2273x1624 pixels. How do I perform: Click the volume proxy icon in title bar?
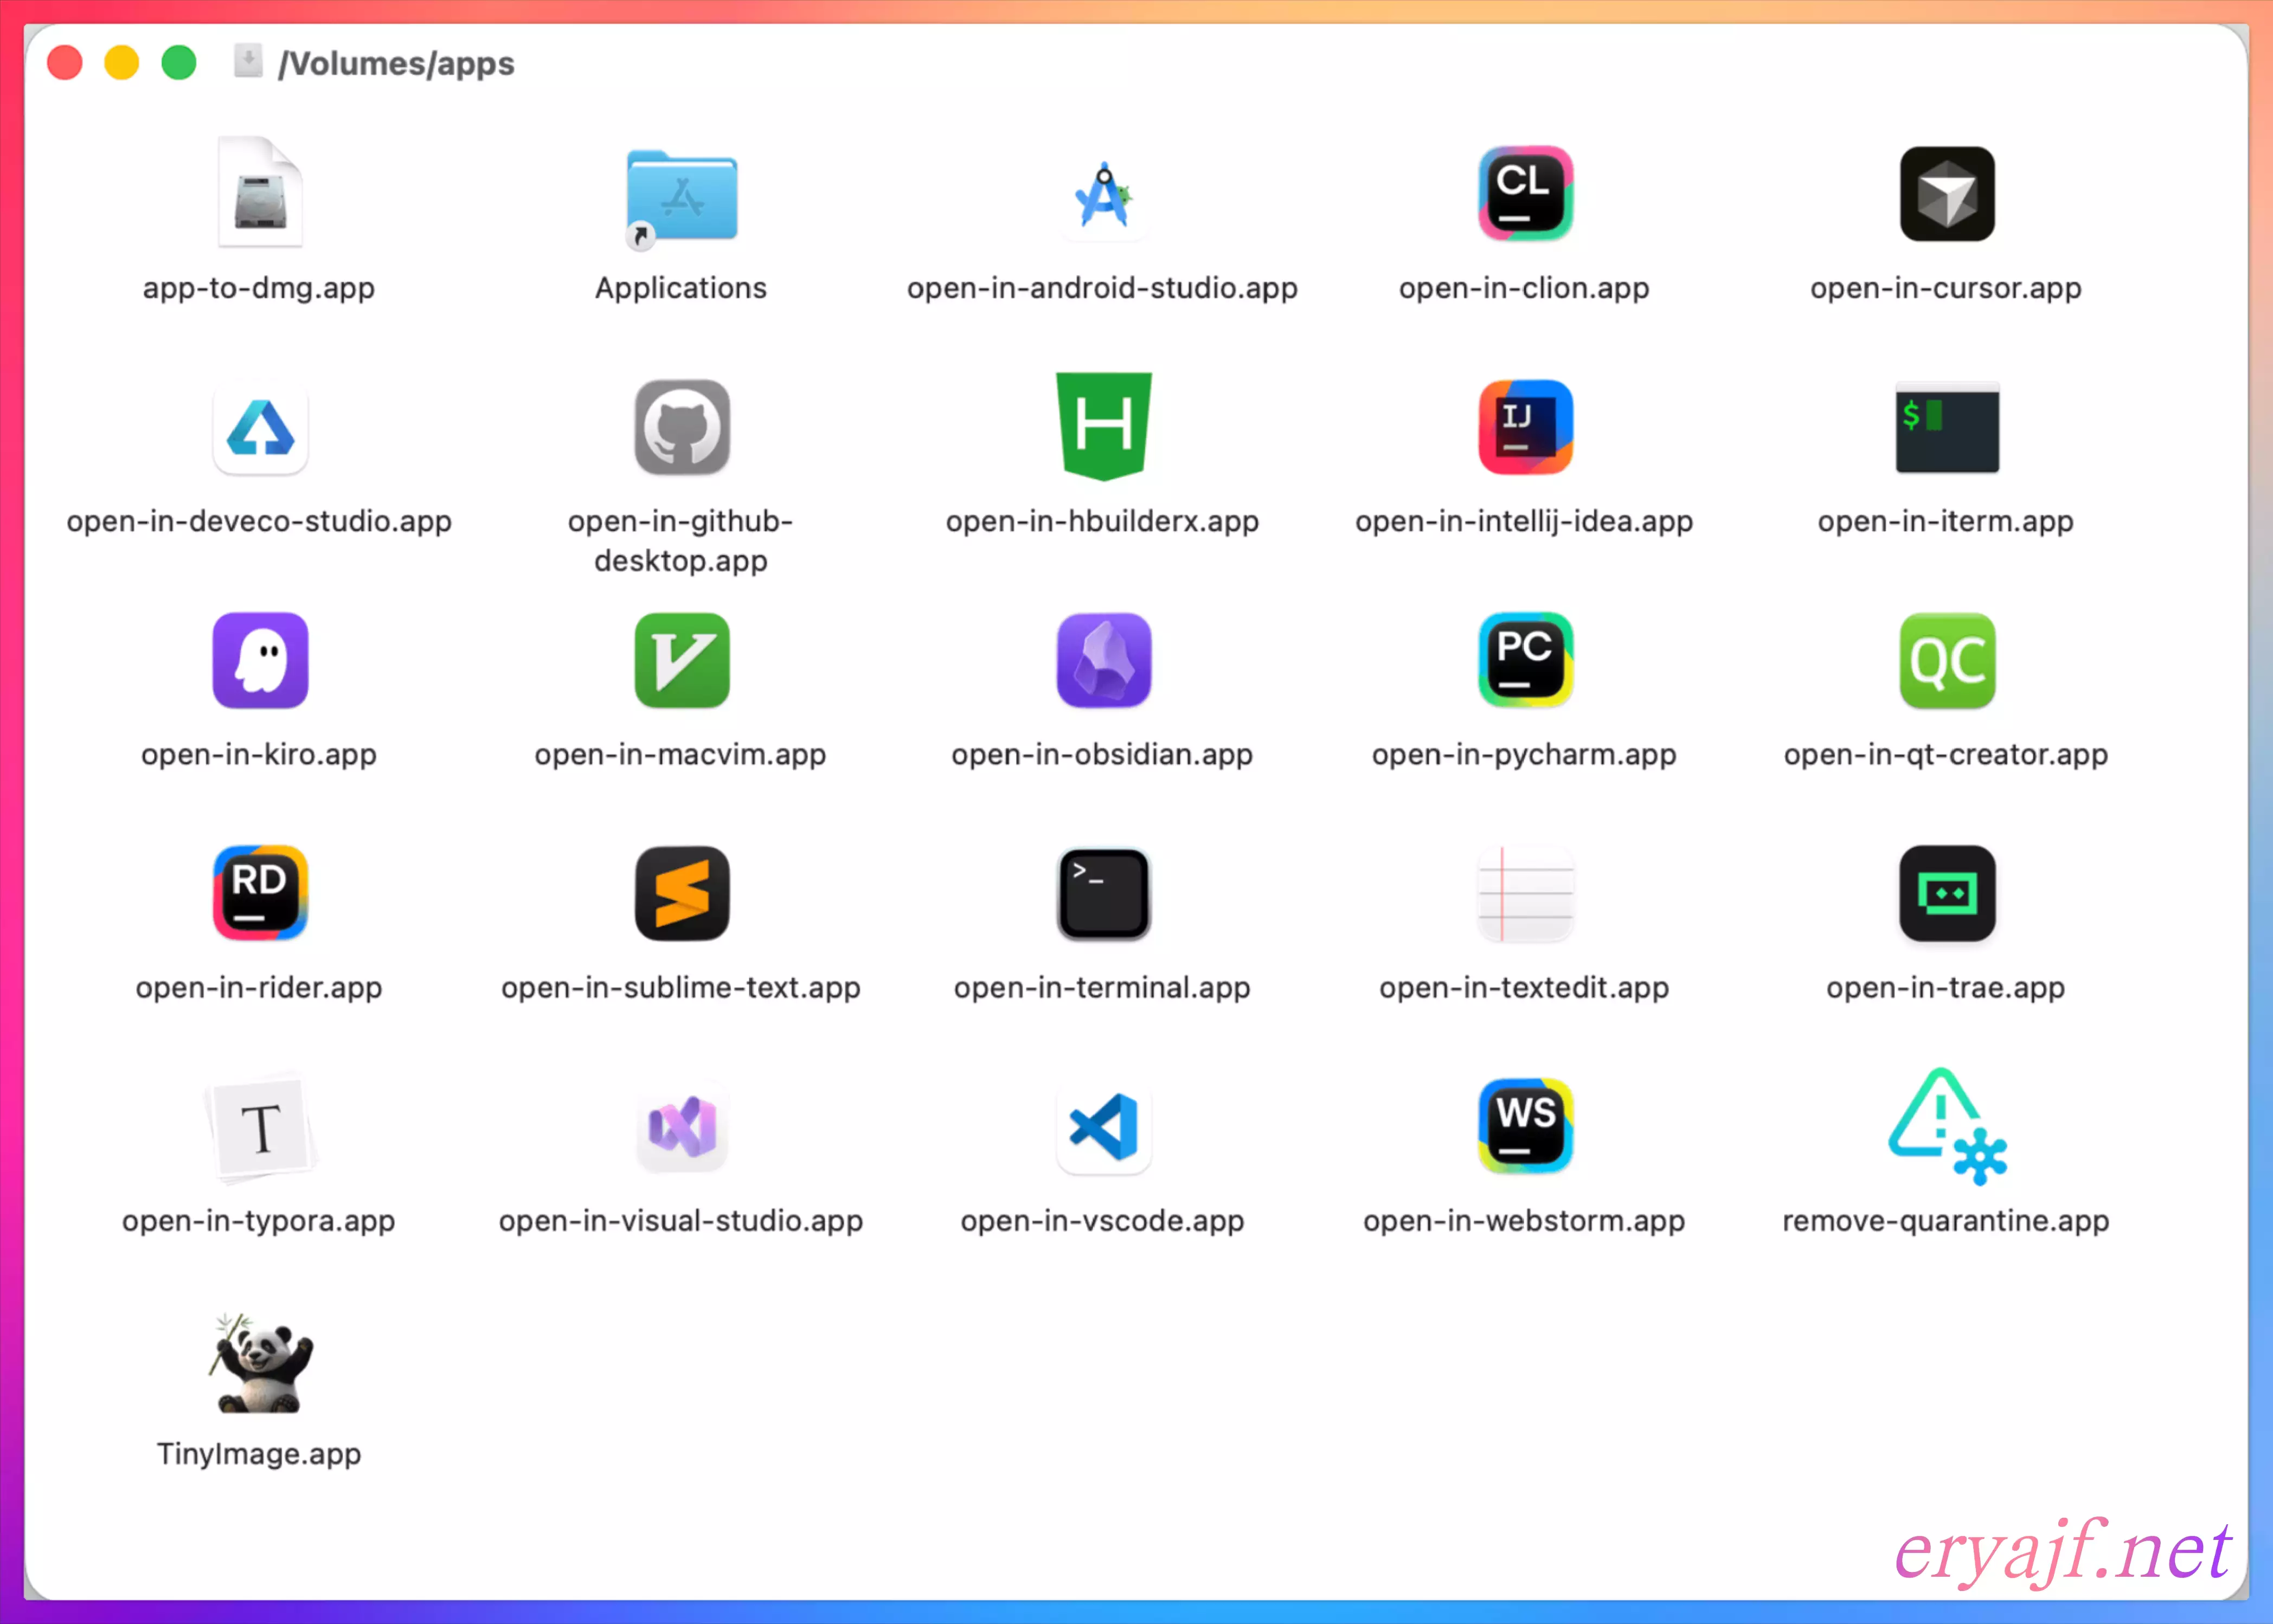pos(248,61)
